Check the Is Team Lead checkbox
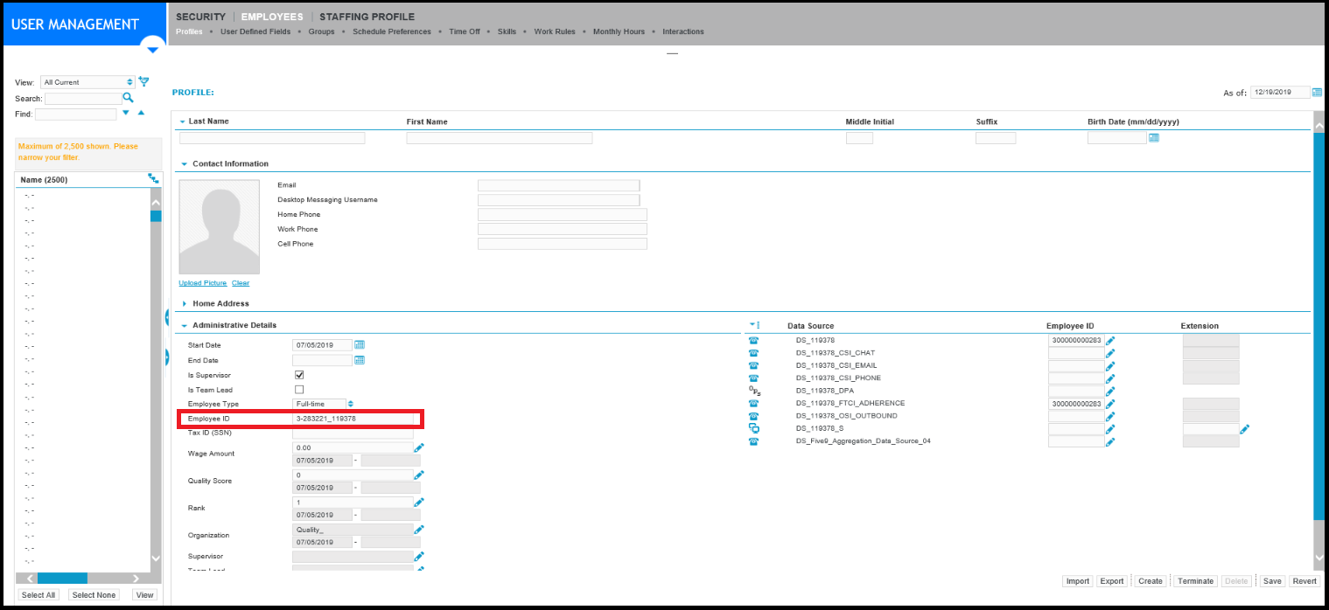Viewport: 1329px width, 610px height. (x=299, y=390)
